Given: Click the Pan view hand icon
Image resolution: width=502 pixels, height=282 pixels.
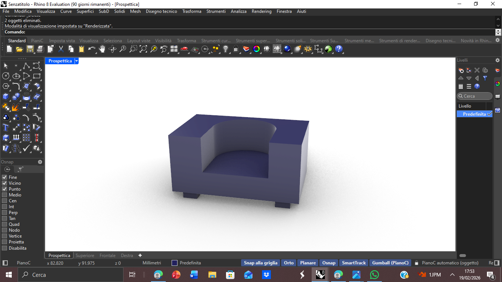Looking at the screenshot, I should pos(102,49).
